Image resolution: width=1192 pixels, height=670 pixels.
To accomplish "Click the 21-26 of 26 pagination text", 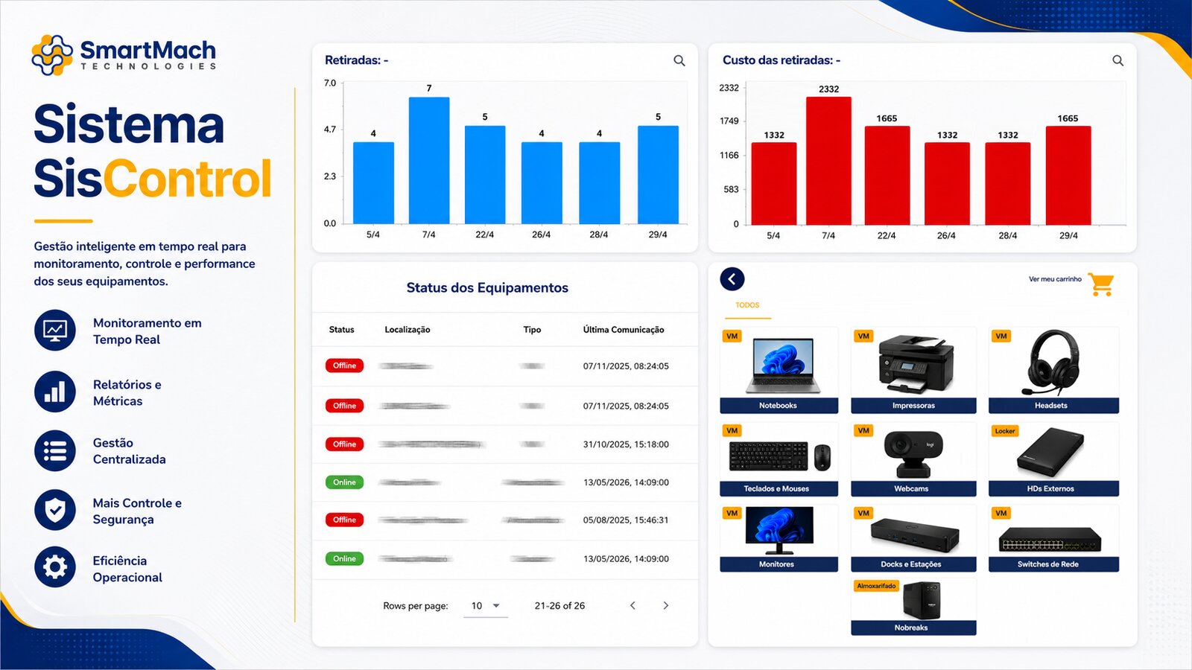I will 559,606.
